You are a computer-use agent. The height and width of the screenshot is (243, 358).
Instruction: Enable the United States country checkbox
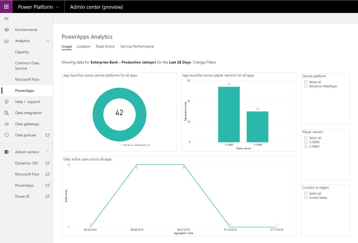pyautogui.click(x=306, y=198)
